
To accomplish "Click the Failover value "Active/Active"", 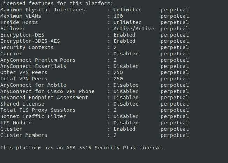I will (134, 29).
